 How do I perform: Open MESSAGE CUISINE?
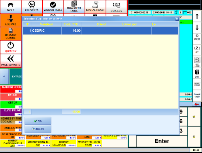pyautogui.click(x=11, y=34)
